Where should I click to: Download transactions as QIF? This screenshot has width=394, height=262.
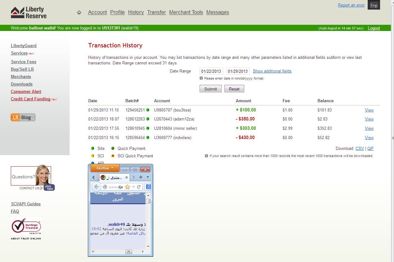(370, 149)
